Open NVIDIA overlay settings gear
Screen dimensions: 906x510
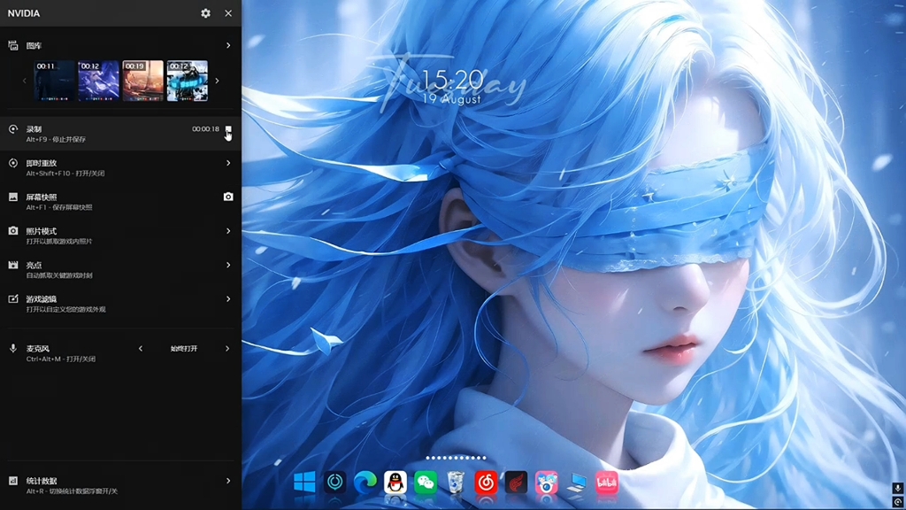pos(205,13)
